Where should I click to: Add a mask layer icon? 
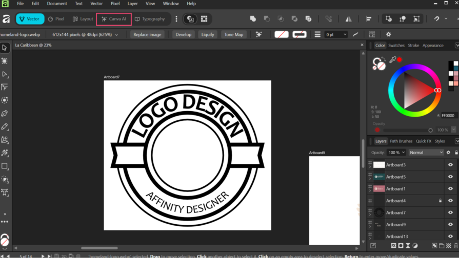tap(401, 246)
